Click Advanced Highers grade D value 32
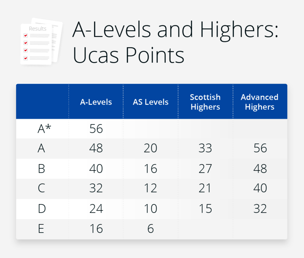The height and width of the screenshot is (258, 304). pos(260,209)
